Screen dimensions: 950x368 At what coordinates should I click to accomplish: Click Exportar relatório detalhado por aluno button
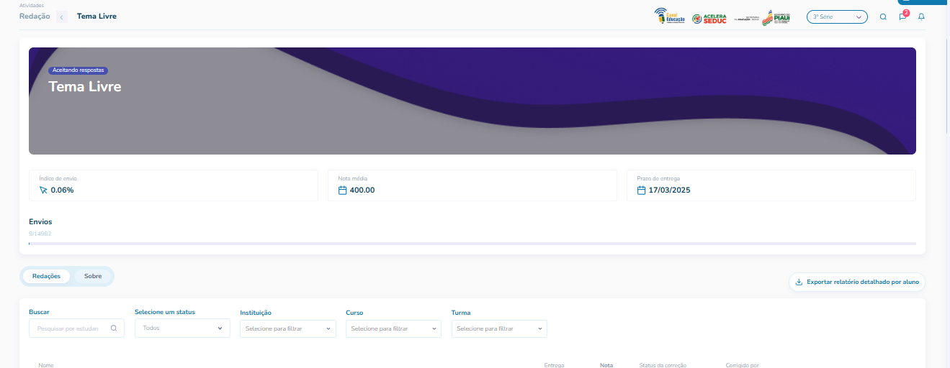click(x=856, y=282)
